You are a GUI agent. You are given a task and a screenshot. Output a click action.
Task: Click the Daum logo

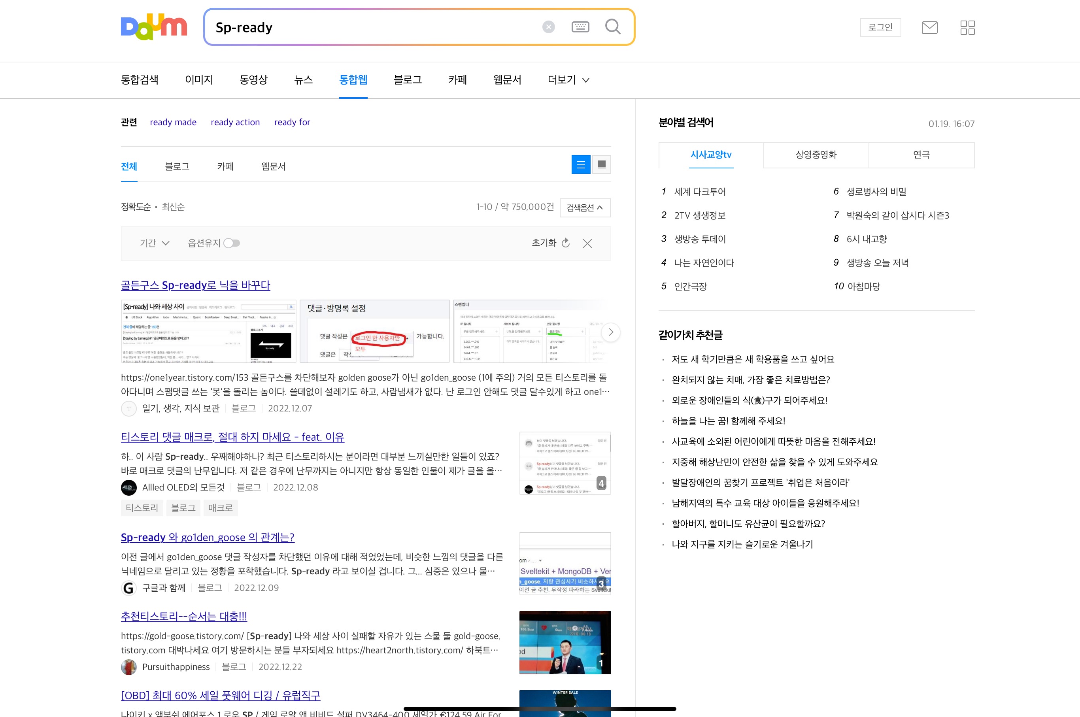(154, 27)
